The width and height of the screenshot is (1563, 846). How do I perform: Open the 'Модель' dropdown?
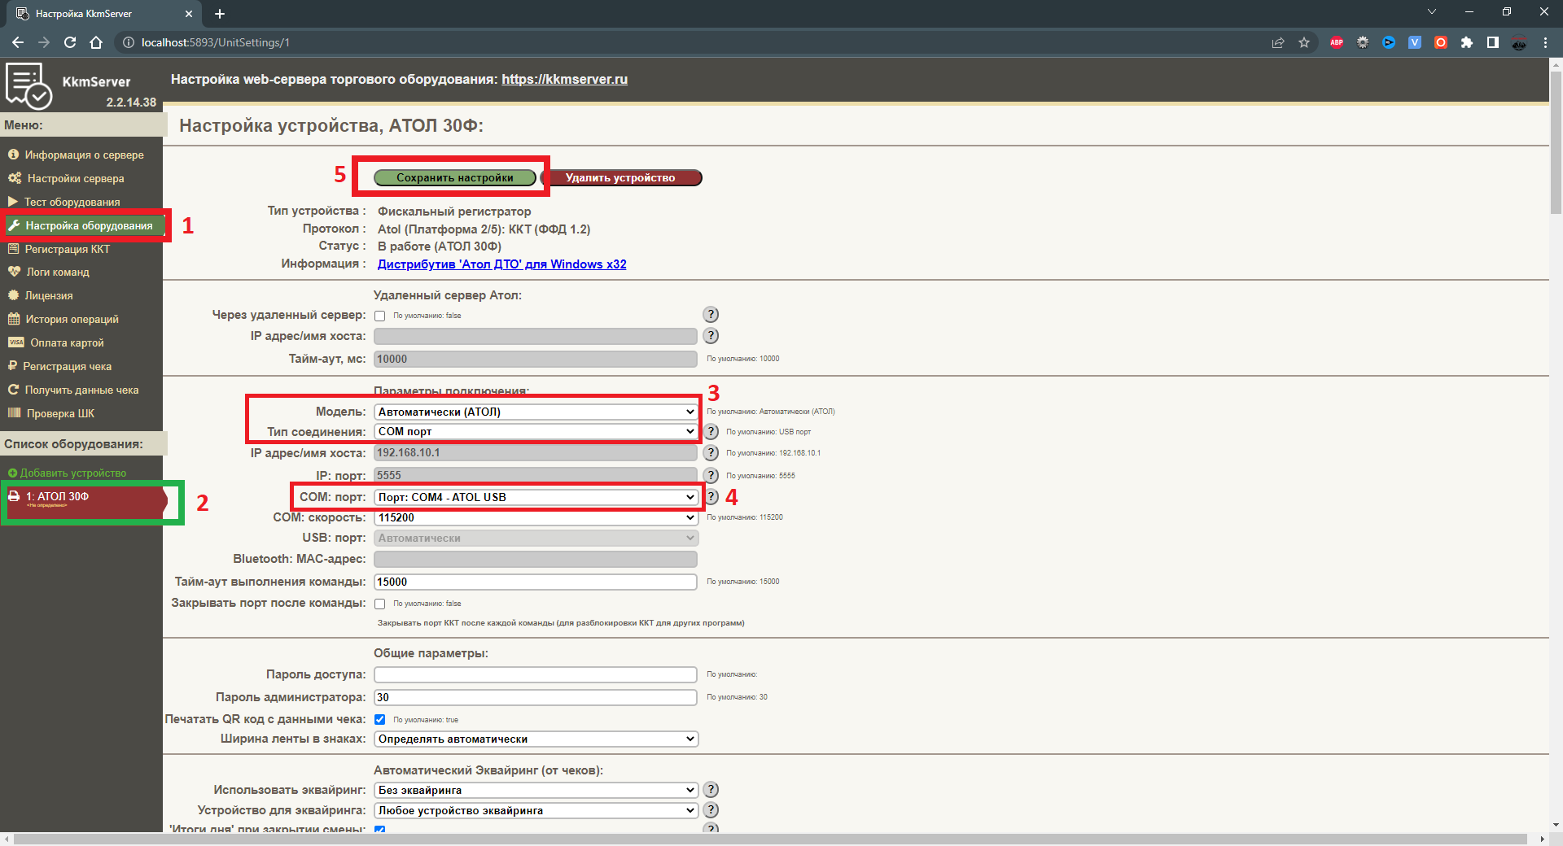(535, 412)
